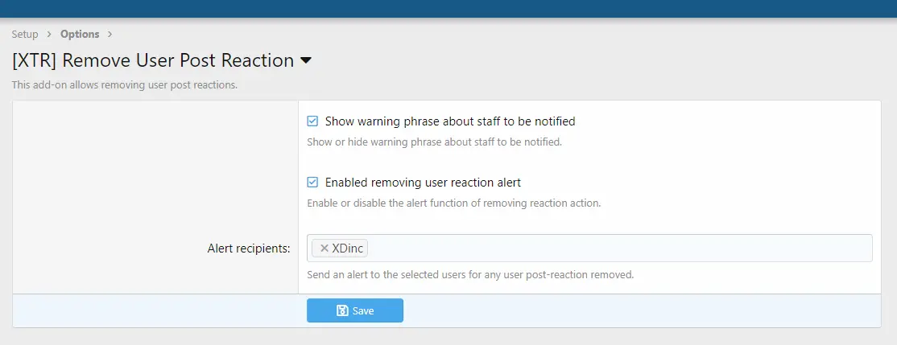Click the 'Enable or disable the alert function' hint
This screenshot has height=345, width=897.
[453, 203]
